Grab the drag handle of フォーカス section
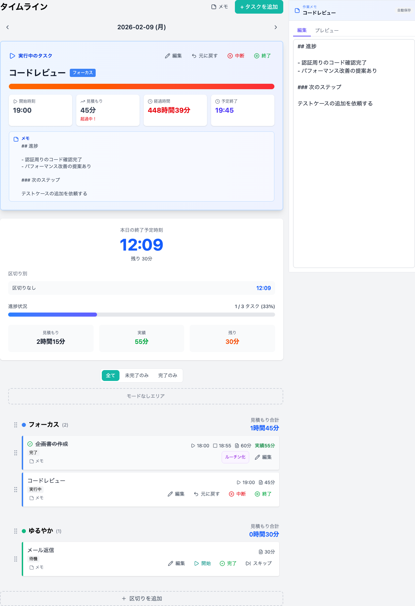The height and width of the screenshot is (606, 415). [16, 425]
